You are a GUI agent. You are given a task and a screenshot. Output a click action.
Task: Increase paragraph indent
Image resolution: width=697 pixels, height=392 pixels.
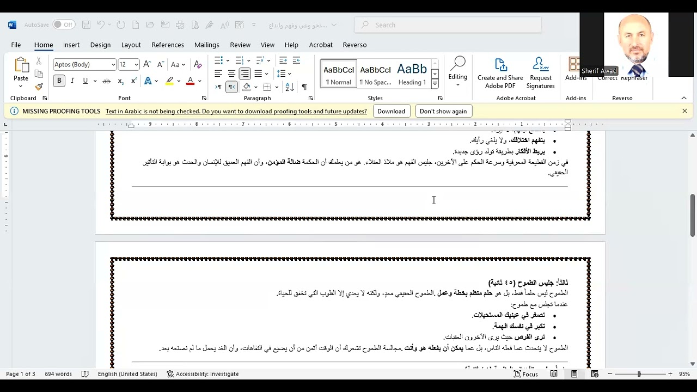(296, 60)
